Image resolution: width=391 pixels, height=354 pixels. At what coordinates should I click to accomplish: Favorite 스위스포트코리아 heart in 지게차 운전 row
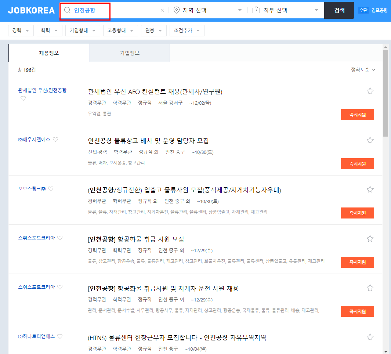tap(60, 287)
